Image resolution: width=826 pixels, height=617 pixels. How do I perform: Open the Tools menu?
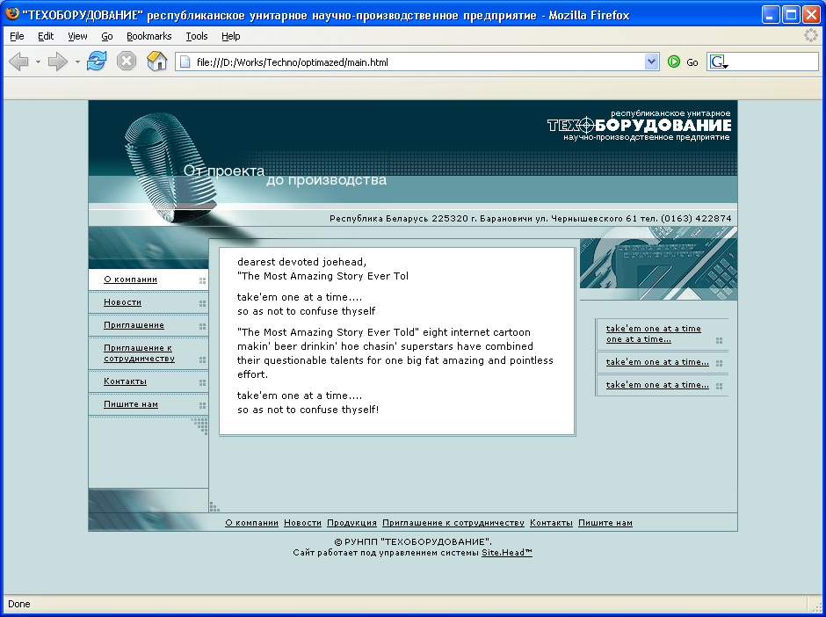point(197,36)
